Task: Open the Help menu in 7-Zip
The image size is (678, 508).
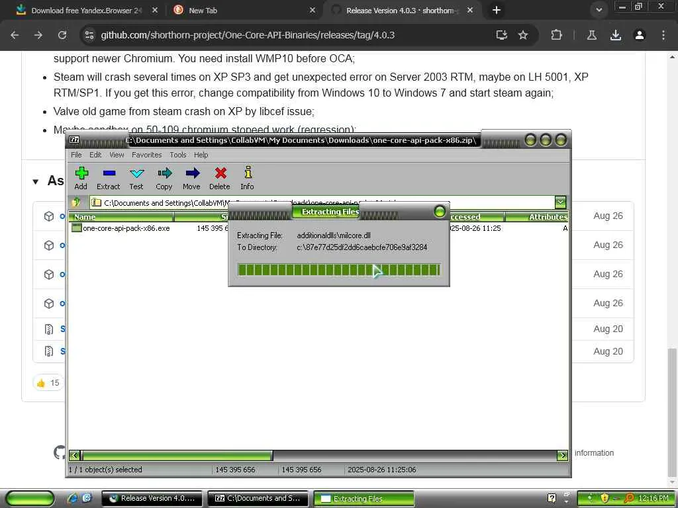Action: [201, 155]
